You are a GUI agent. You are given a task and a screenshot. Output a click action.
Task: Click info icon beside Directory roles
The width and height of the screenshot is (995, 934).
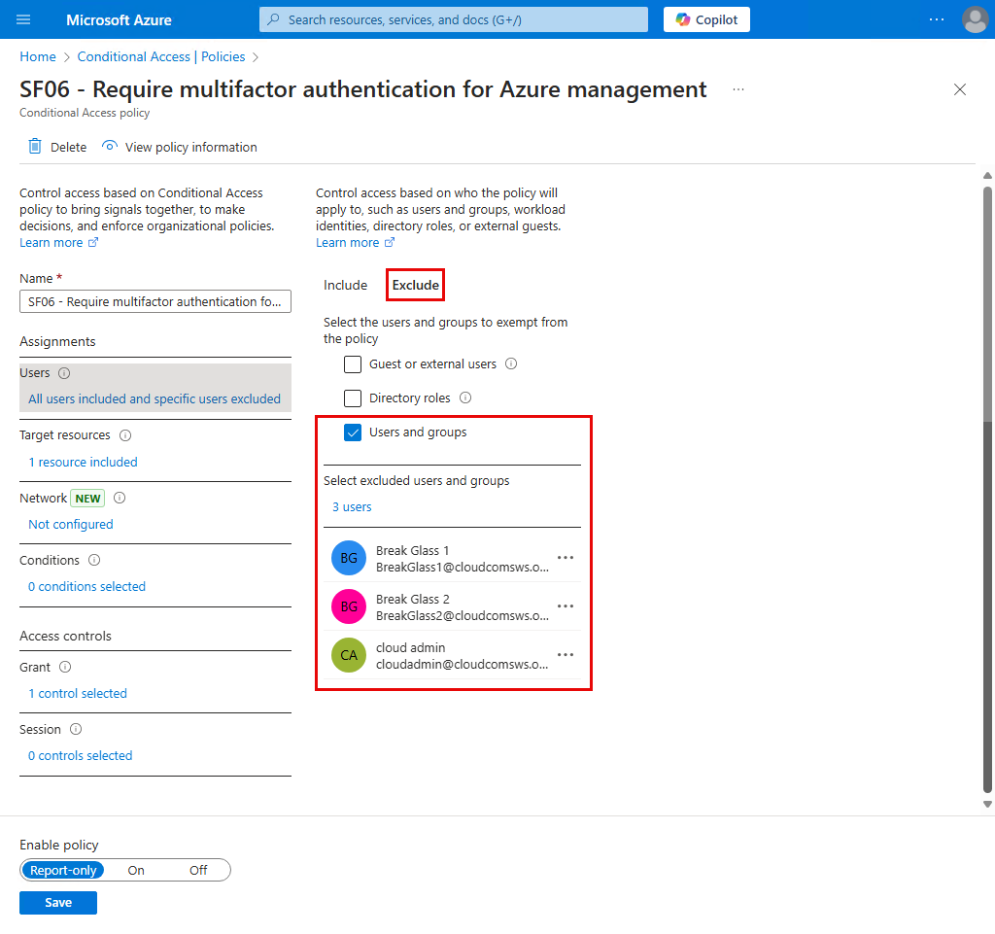coord(465,398)
